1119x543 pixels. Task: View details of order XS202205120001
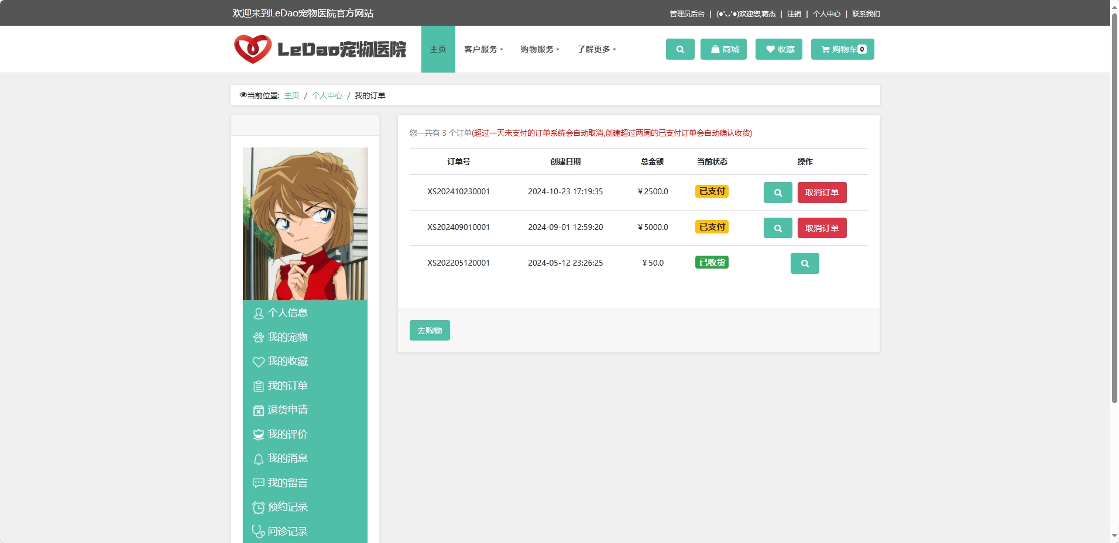click(x=804, y=263)
